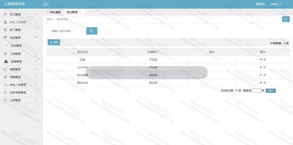This screenshot has height=145, width=293.
Task: Click the 岗位管理 window icon in sidebar
Action: 5,38
